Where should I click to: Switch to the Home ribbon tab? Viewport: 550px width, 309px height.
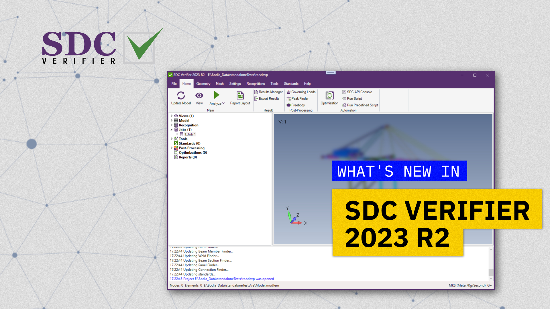pyautogui.click(x=186, y=84)
